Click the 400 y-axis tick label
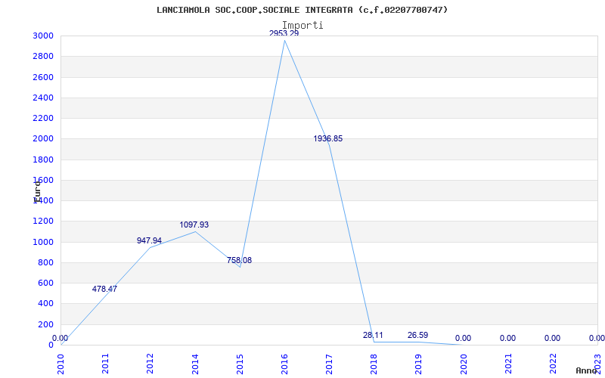The image size is (605, 378). click(45, 304)
